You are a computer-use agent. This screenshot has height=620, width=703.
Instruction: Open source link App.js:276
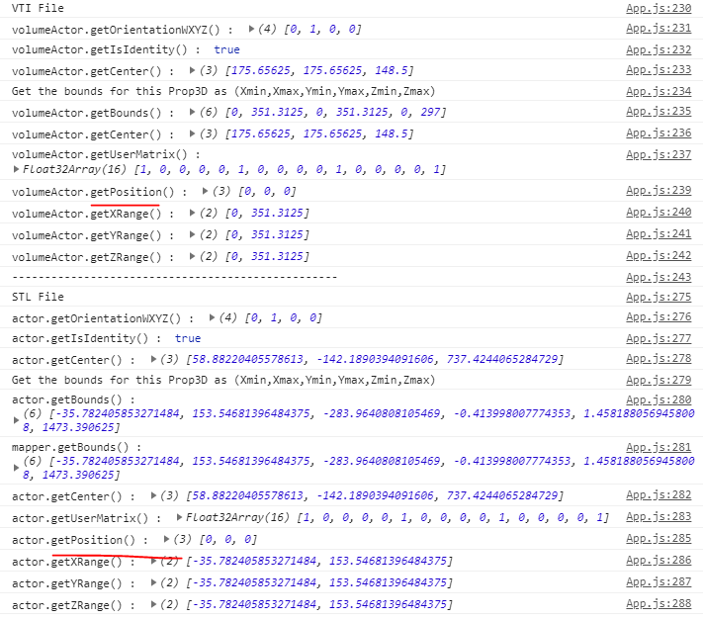click(x=659, y=317)
